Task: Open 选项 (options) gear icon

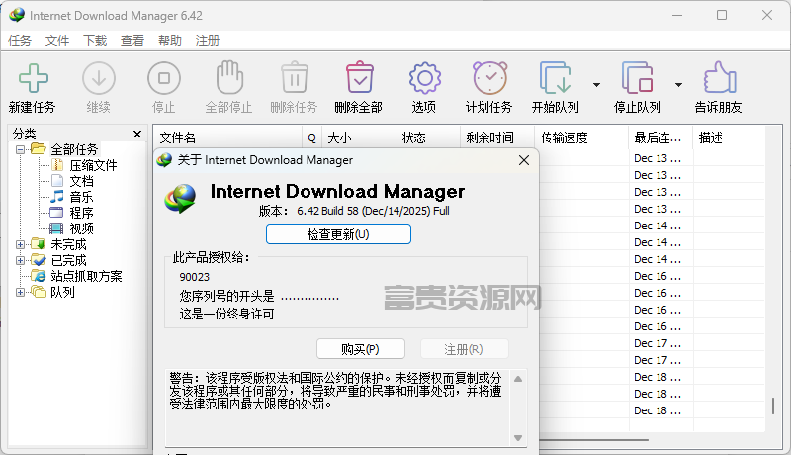Action: (425, 78)
